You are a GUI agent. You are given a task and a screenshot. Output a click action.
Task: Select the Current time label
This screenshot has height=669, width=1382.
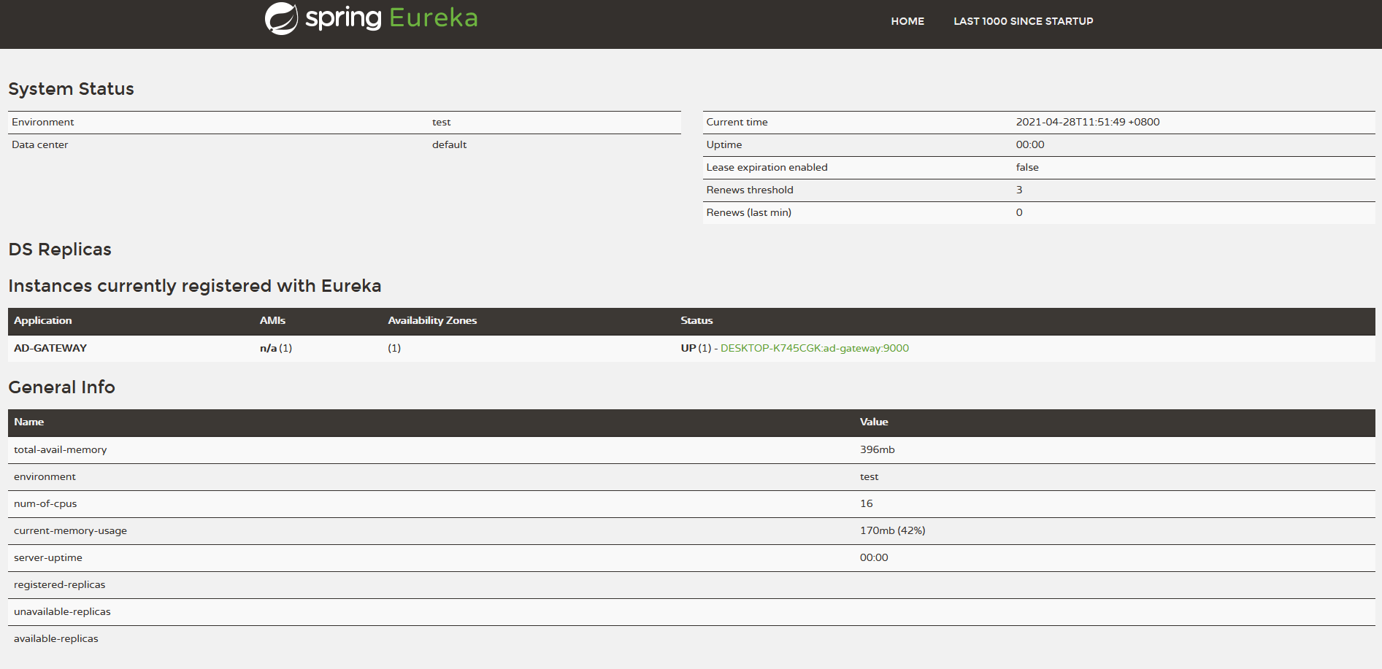tap(737, 122)
